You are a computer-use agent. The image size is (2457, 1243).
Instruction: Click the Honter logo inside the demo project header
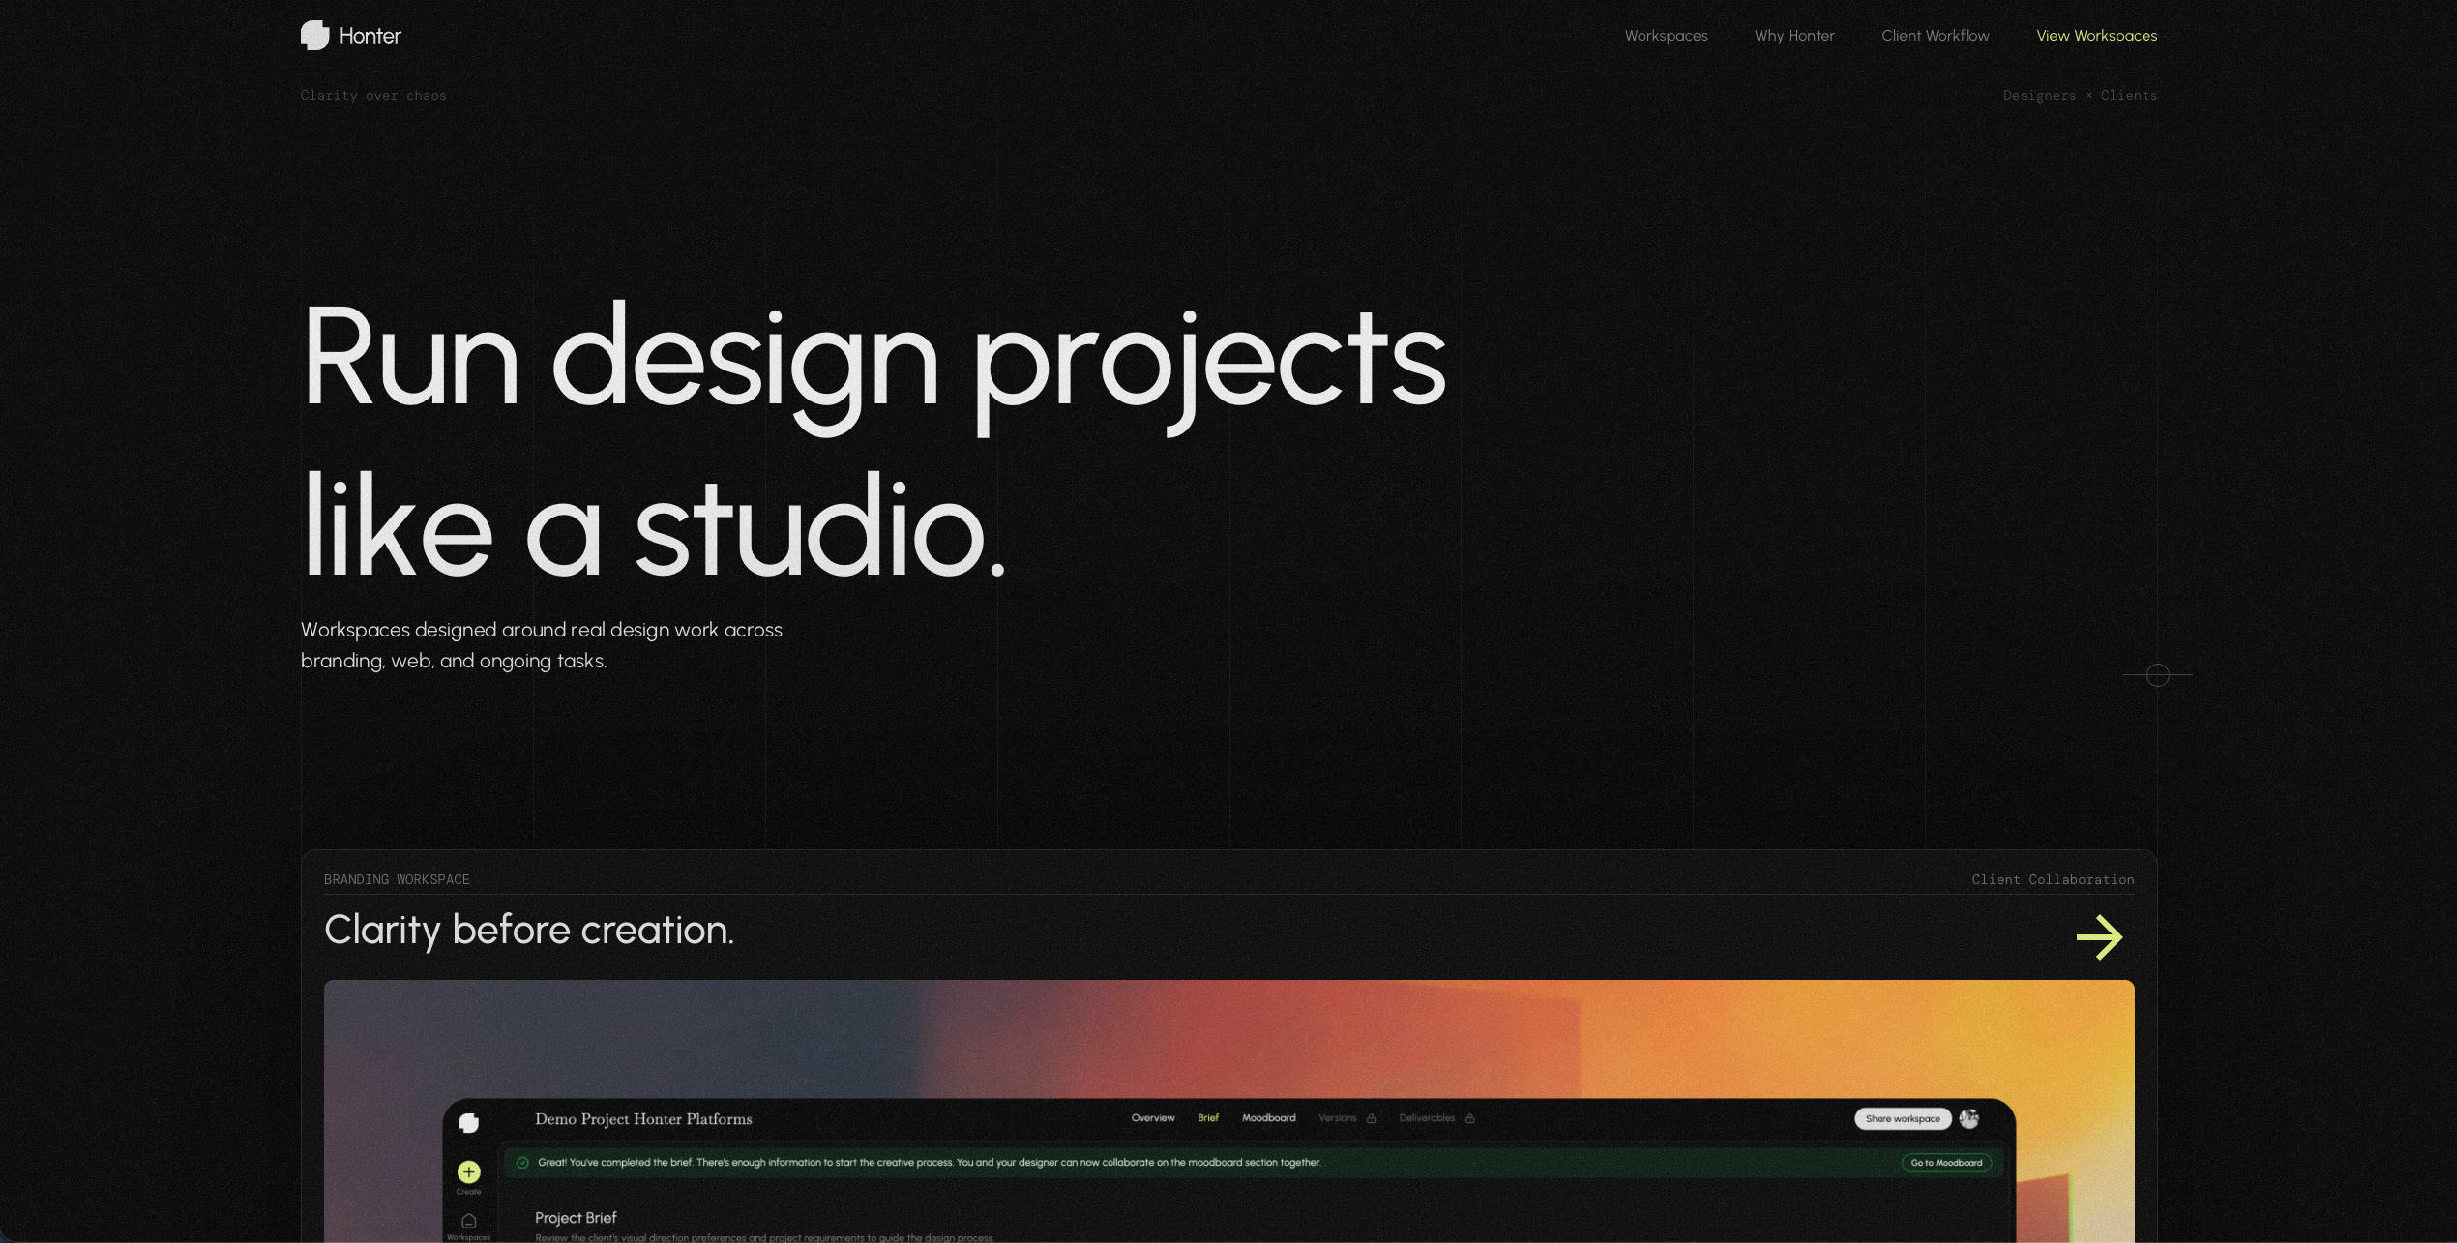pos(470,1120)
